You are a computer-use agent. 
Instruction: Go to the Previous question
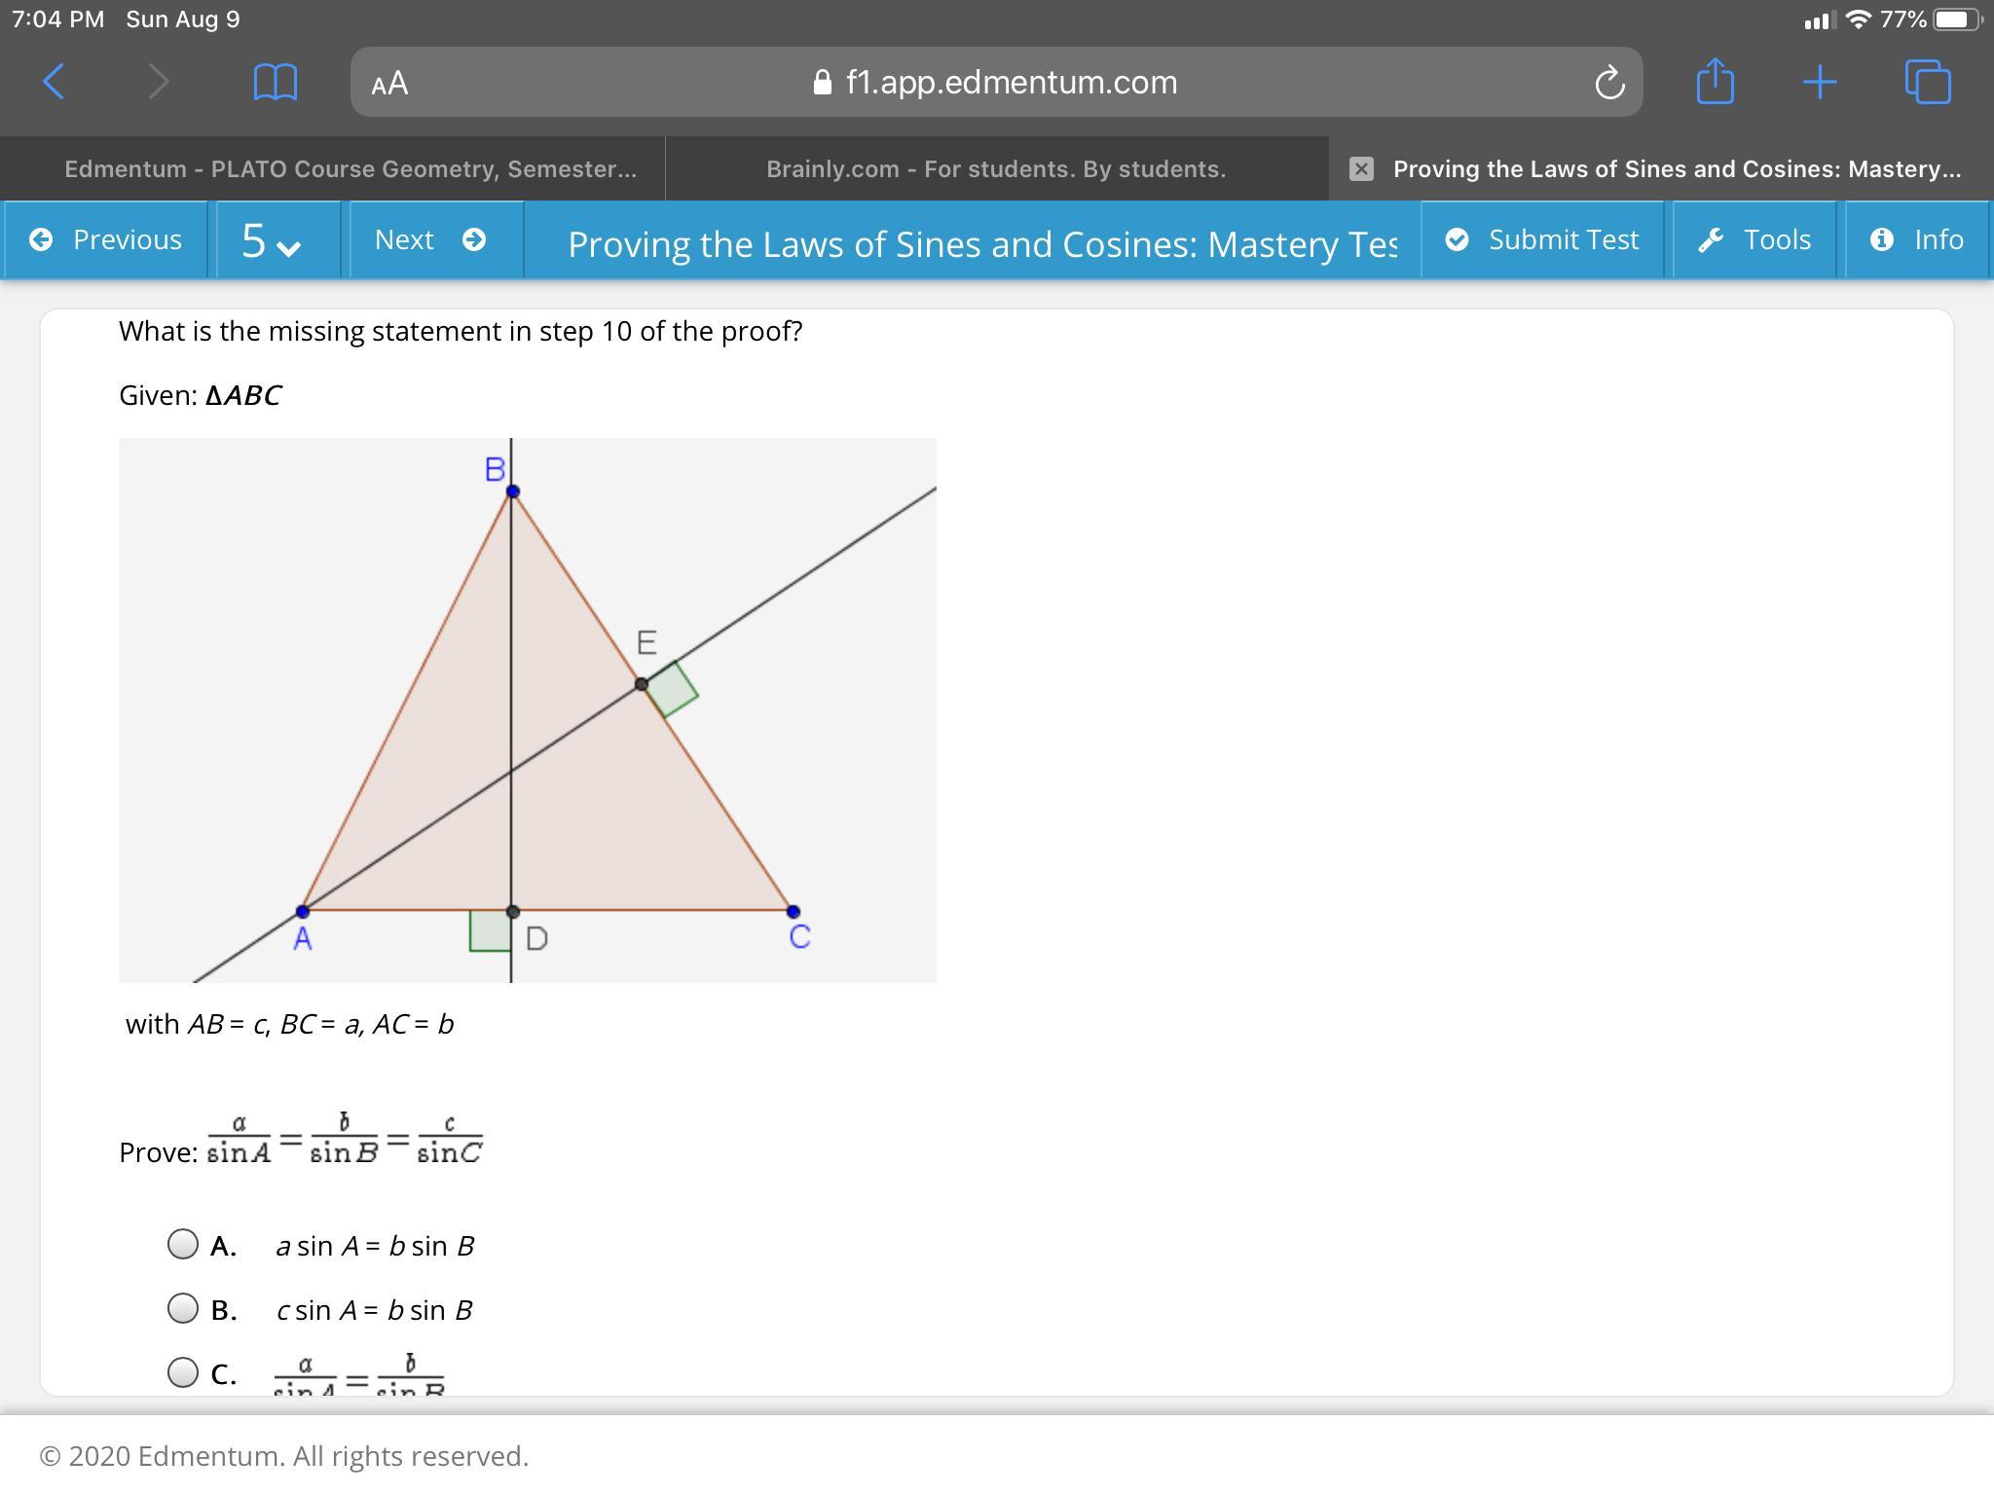(x=106, y=239)
